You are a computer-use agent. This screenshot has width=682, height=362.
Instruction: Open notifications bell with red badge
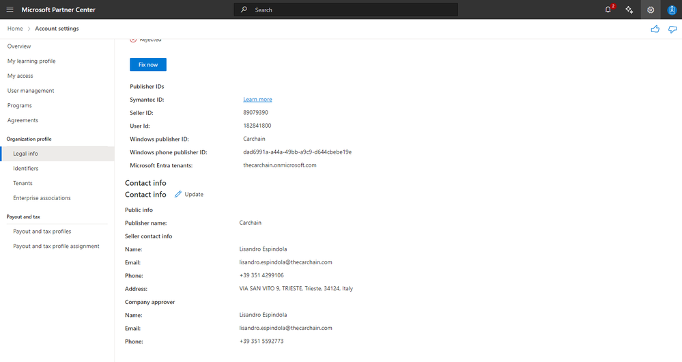click(608, 9)
